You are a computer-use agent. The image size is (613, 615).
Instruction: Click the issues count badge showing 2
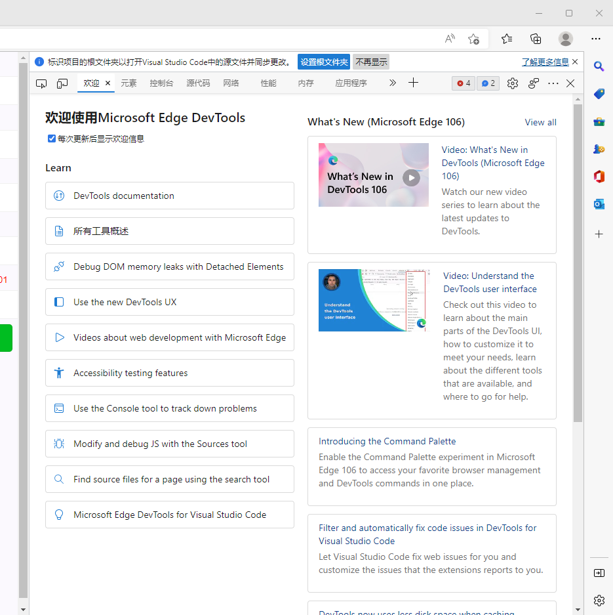pos(488,83)
